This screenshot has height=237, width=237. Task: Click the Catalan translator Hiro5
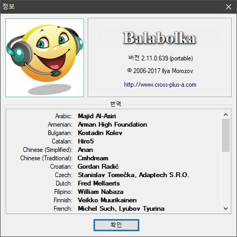[86, 141]
